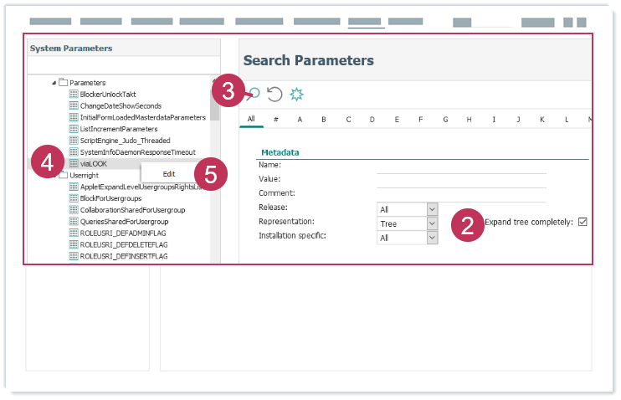The image size is (621, 400).
Task: Click the ScriptEngine_Judo_Threaded table icon
Action: [x=74, y=141]
